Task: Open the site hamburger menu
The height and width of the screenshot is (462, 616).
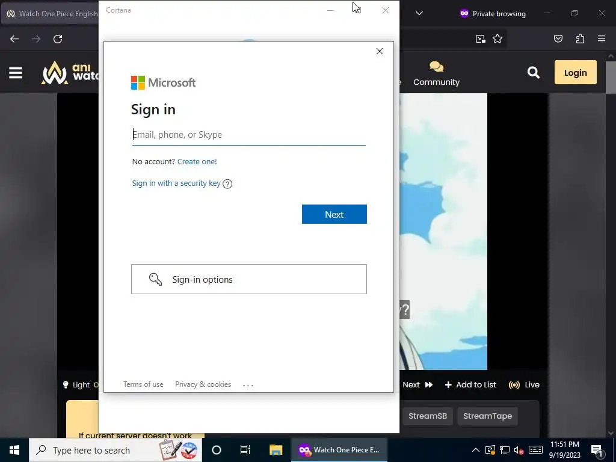Action: point(16,73)
